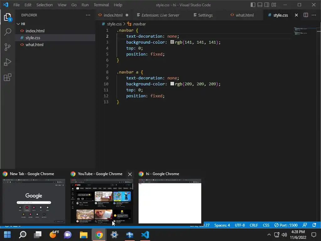The image size is (321, 241).
Task: Split the editor to the right
Action: pyautogui.click(x=306, y=15)
